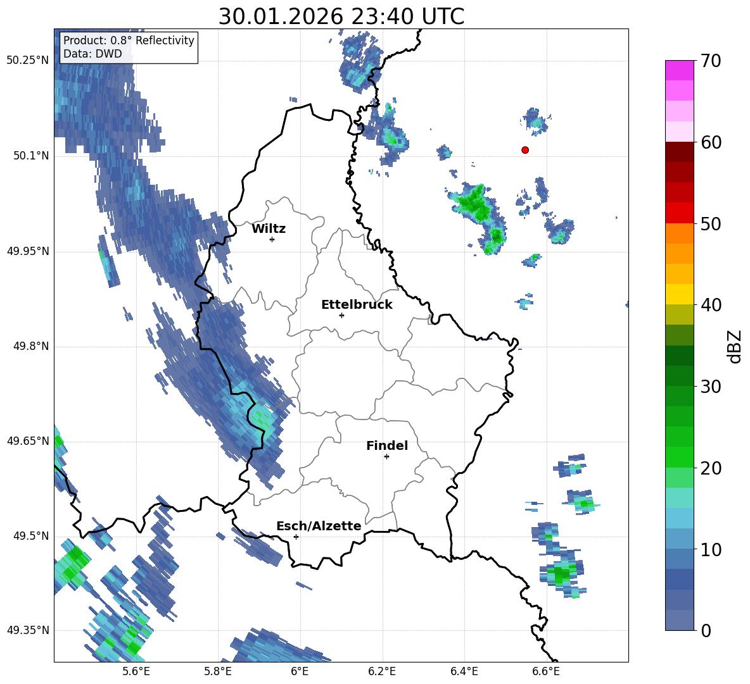Click the 50.1°N latitude label

[31, 156]
